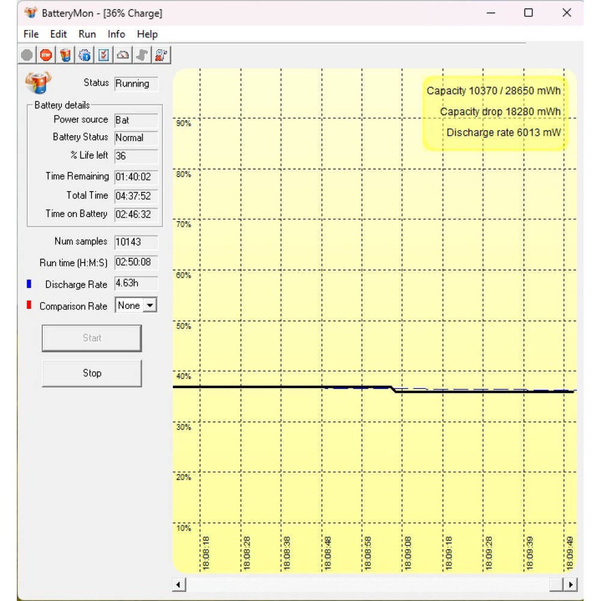Viewport: 601px width, 601px height.
Task: Open the Edit menu
Action: (x=58, y=34)
